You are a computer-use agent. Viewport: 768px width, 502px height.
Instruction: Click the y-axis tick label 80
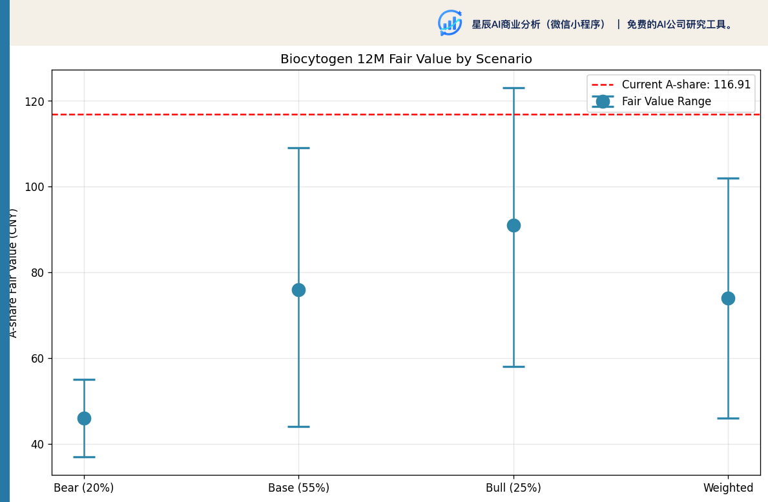pos(37,273)
